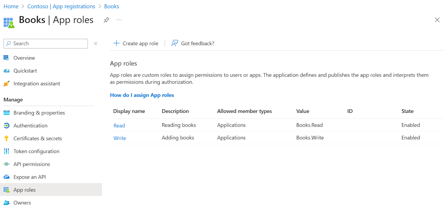Open the Got feedback option
Image resolution: width=448 pixels, height=208 pixels.
pos(193,43)
